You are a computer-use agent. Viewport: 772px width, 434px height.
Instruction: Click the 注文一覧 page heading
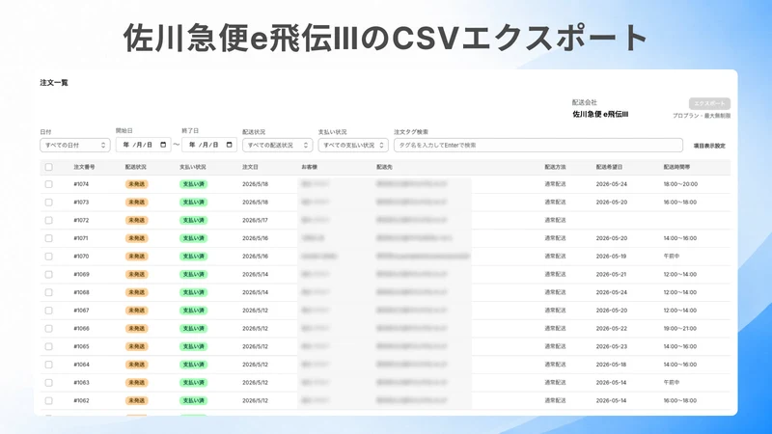click(54, 83)
